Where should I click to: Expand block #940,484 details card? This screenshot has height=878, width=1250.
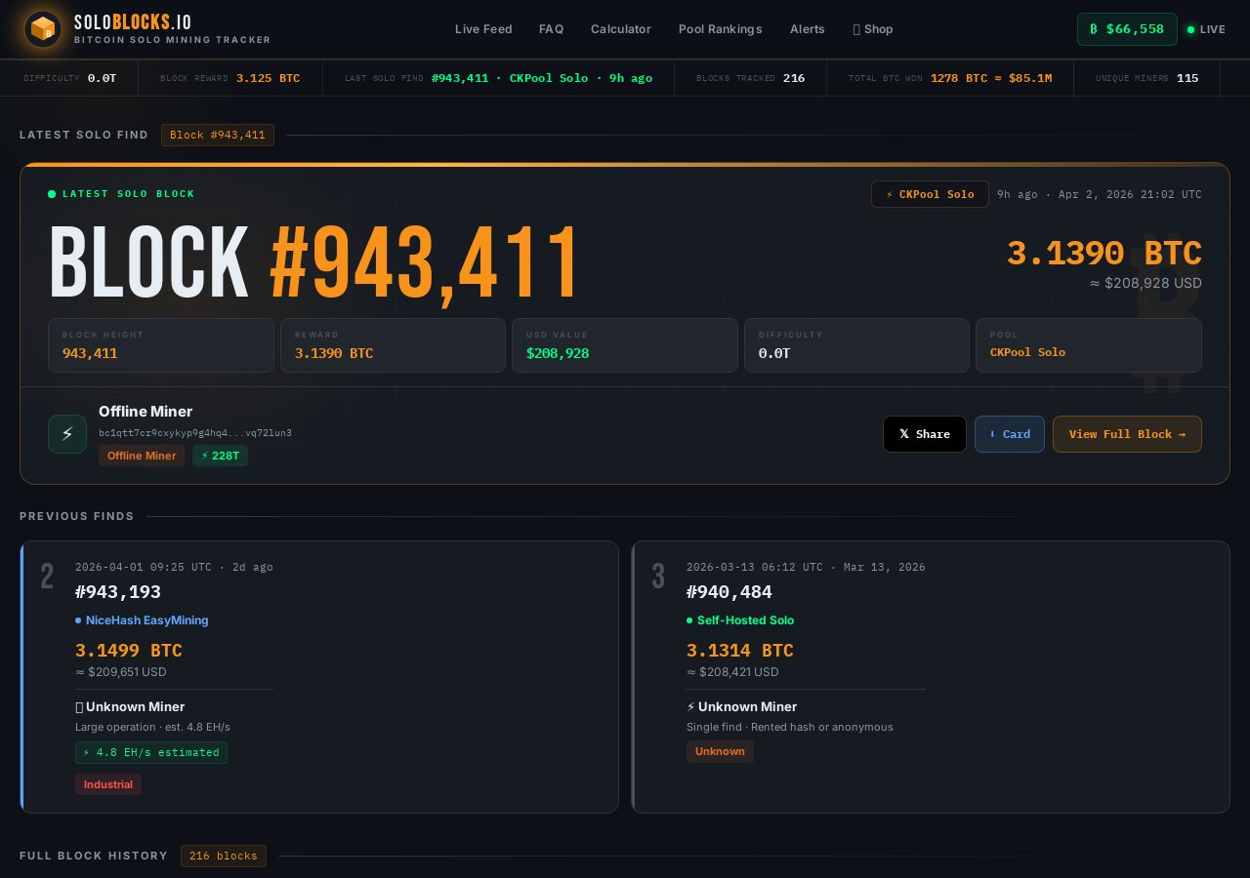coord(931,677)
